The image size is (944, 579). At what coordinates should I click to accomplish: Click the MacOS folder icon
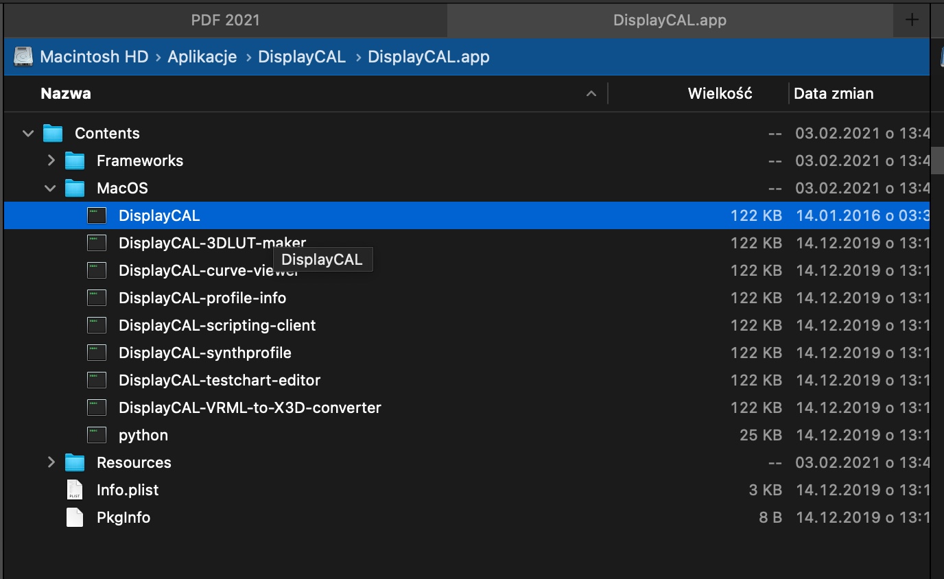pyautogui.click(x=75, y=188)
